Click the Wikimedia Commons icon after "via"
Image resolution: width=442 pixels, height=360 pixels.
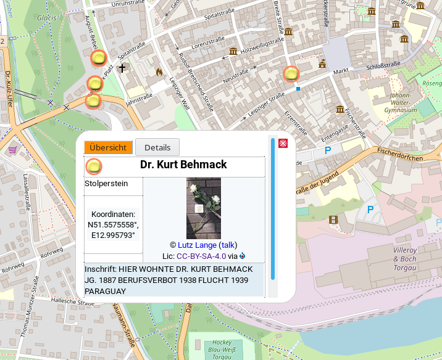(243, 256)
